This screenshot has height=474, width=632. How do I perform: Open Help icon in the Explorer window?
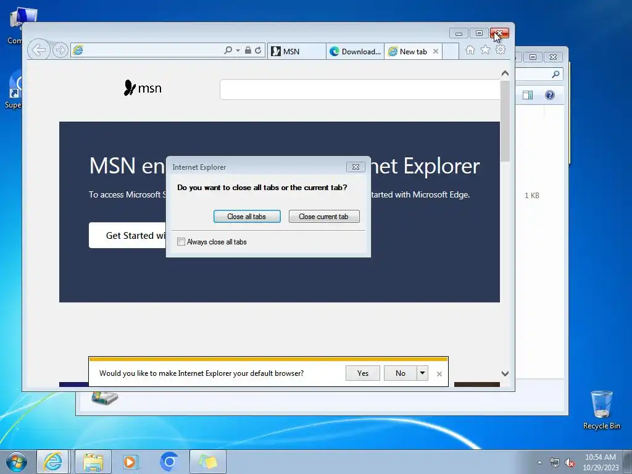(550, 95)
